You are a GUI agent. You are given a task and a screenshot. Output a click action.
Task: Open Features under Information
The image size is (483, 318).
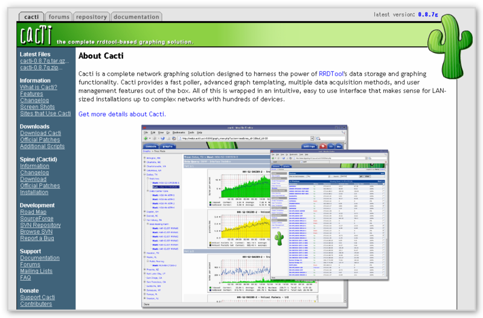point(31,94)
